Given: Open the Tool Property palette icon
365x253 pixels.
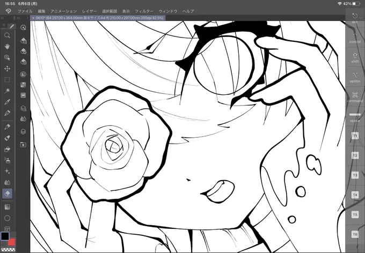Looking at the screenshot, I should click(23, 51).
